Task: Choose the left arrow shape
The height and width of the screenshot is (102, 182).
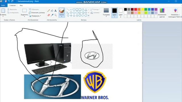Action: [83, 12]
